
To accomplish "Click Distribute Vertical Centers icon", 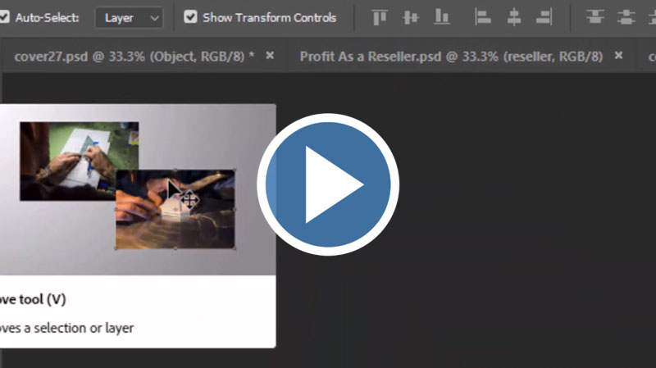I will point(626,16).
